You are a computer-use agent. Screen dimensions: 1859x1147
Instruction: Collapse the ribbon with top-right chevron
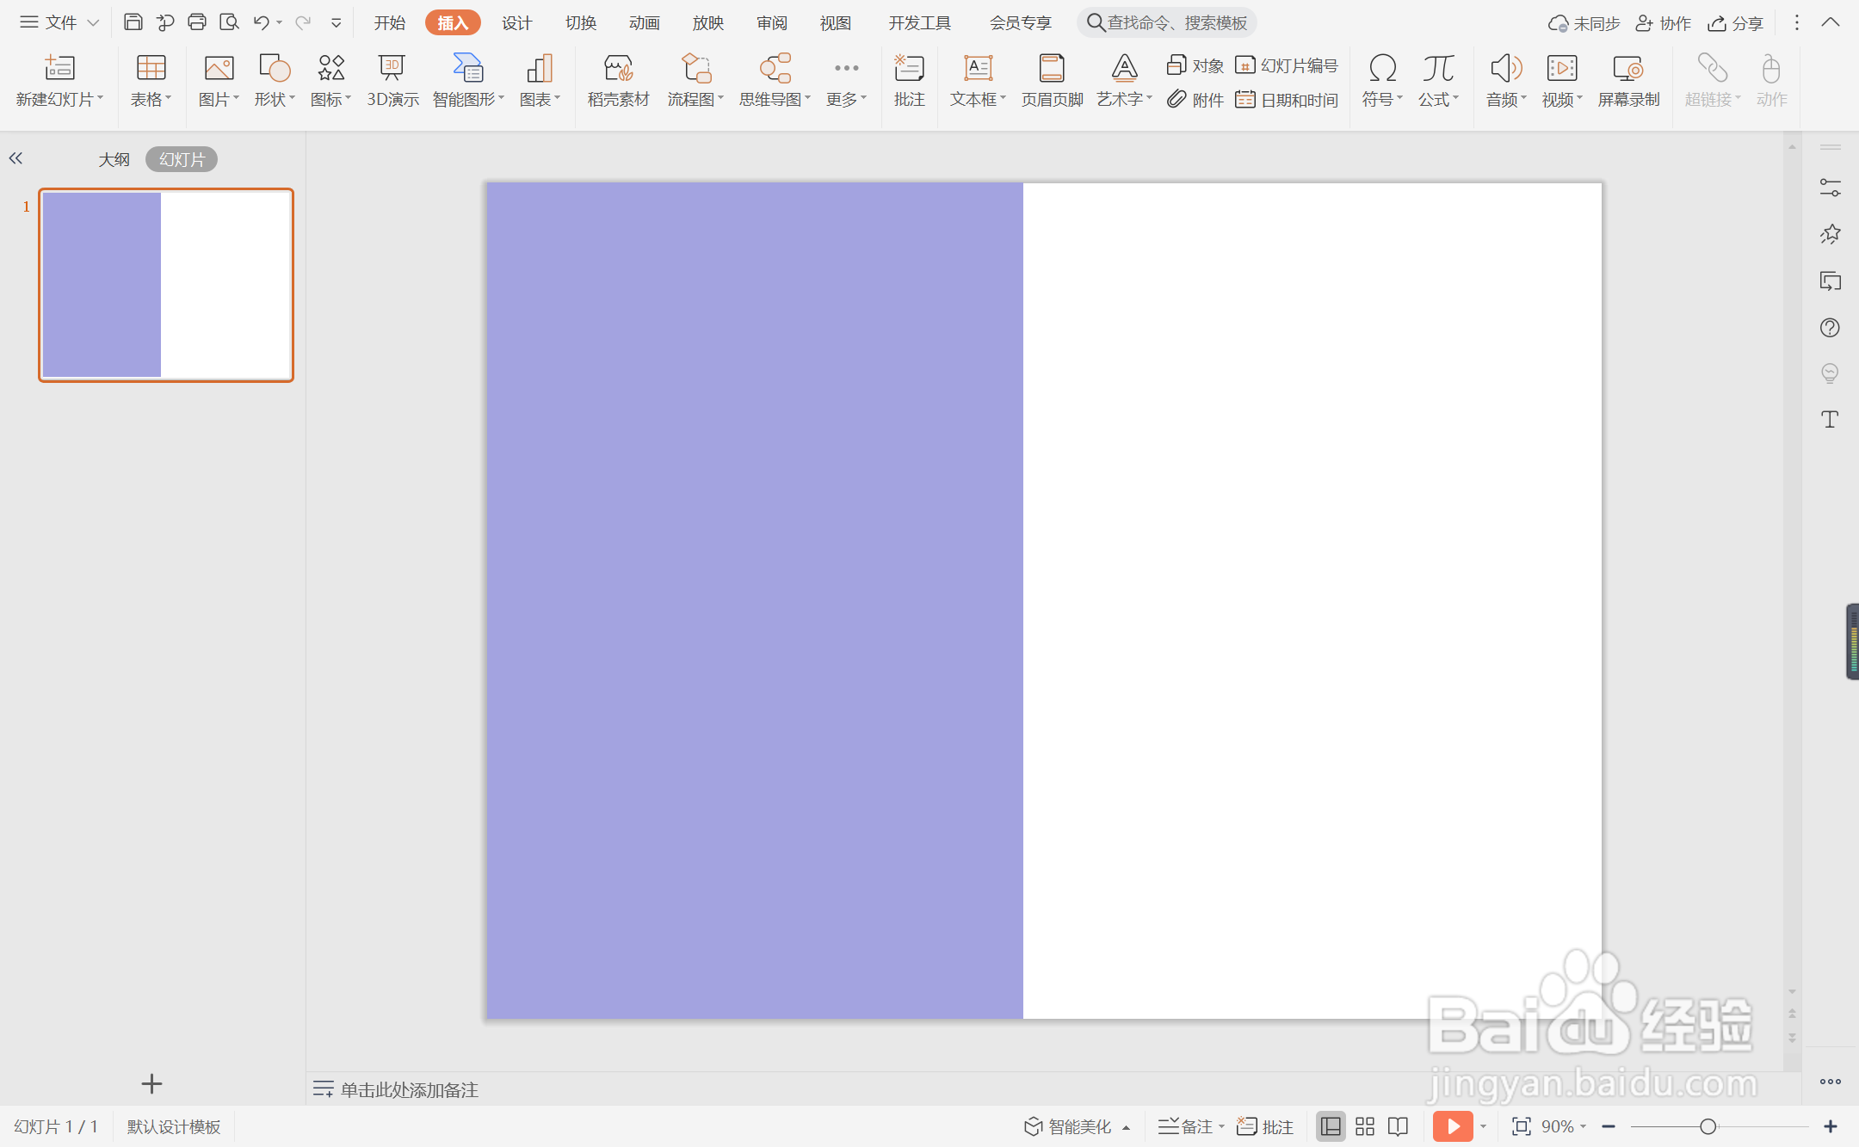1831,22
